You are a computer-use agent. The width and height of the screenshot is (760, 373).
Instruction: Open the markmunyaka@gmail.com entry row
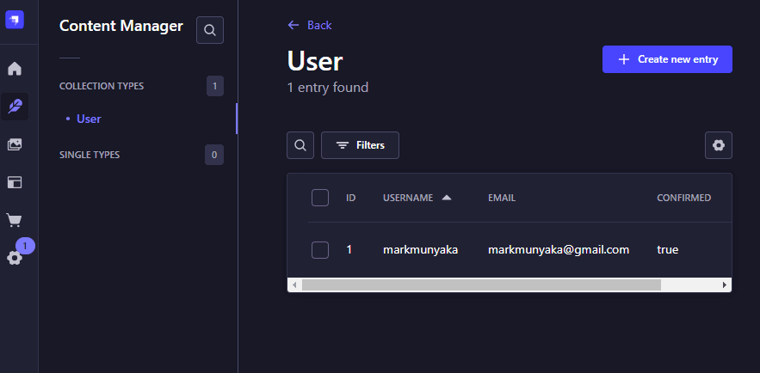(559, 250)
